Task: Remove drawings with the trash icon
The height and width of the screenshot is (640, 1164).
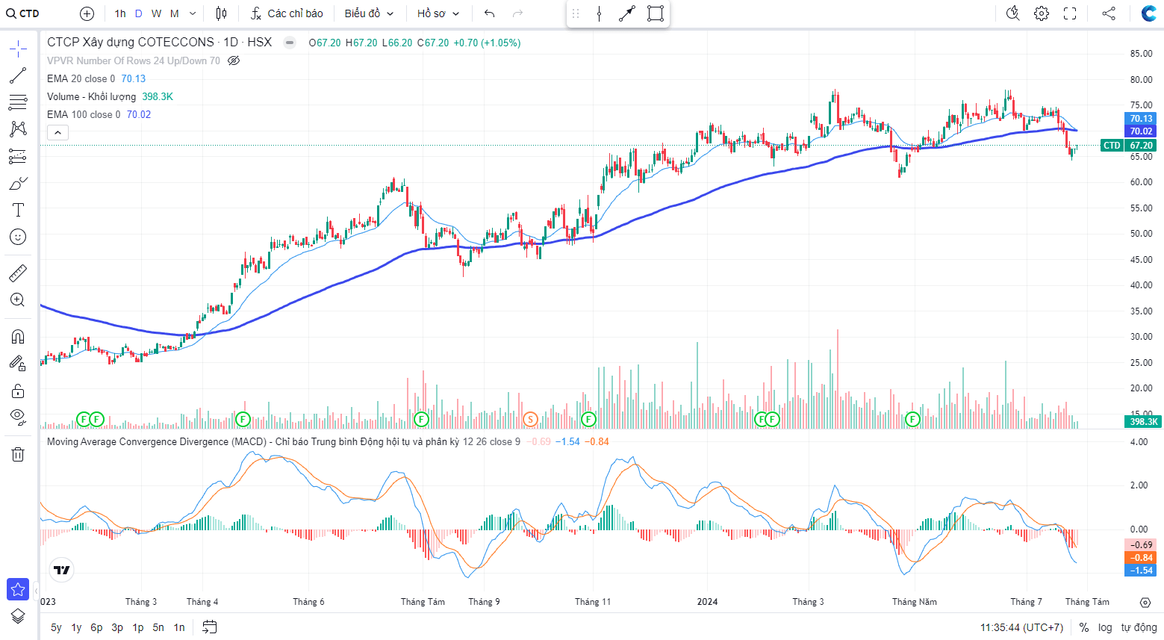Action: 18,454
